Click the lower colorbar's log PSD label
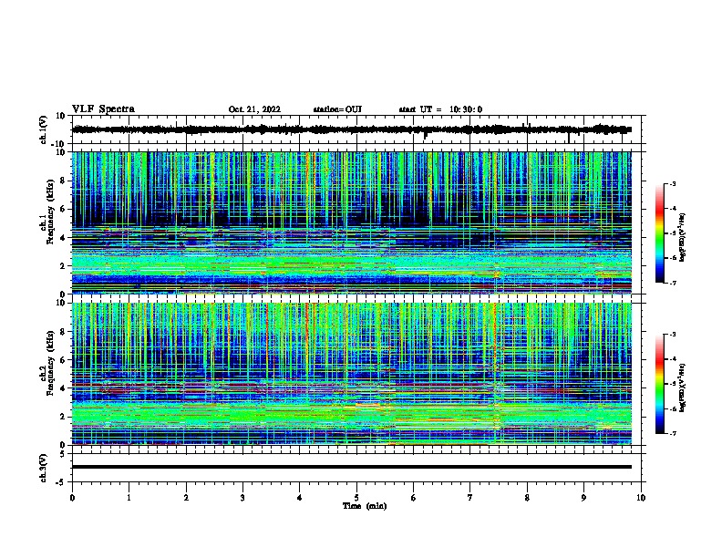The image size is (722, 558). coord(683,387)
